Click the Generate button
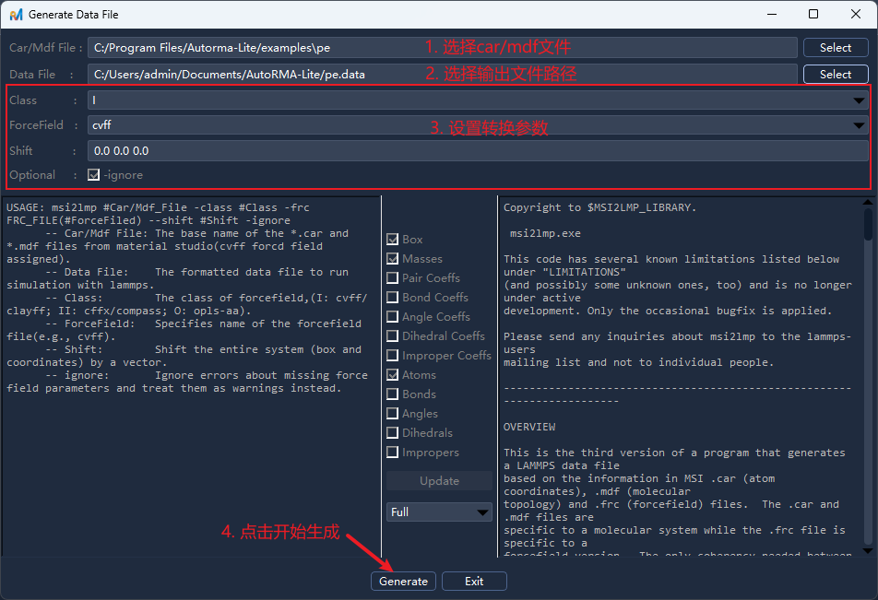The image size is (878, 600). (404, 581)
